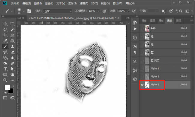Select the Clone Stamp tool
Screen dimensions: 195x117
(x=12, y=47)
